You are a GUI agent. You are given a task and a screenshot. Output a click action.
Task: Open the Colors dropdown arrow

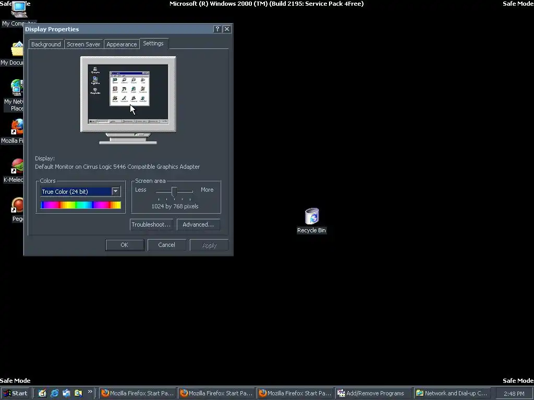tap(115, 192)
